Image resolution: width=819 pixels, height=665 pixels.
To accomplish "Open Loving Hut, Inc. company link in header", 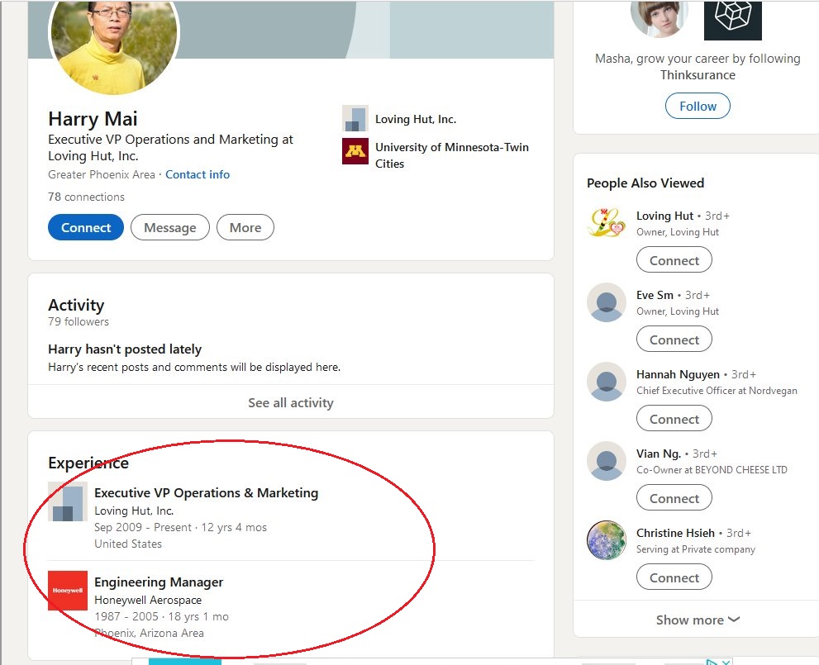I will point(416,119).
